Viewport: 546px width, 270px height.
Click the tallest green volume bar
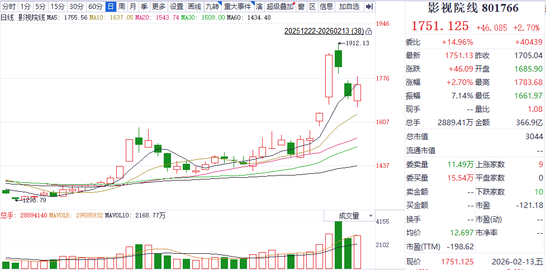point(338,245)
